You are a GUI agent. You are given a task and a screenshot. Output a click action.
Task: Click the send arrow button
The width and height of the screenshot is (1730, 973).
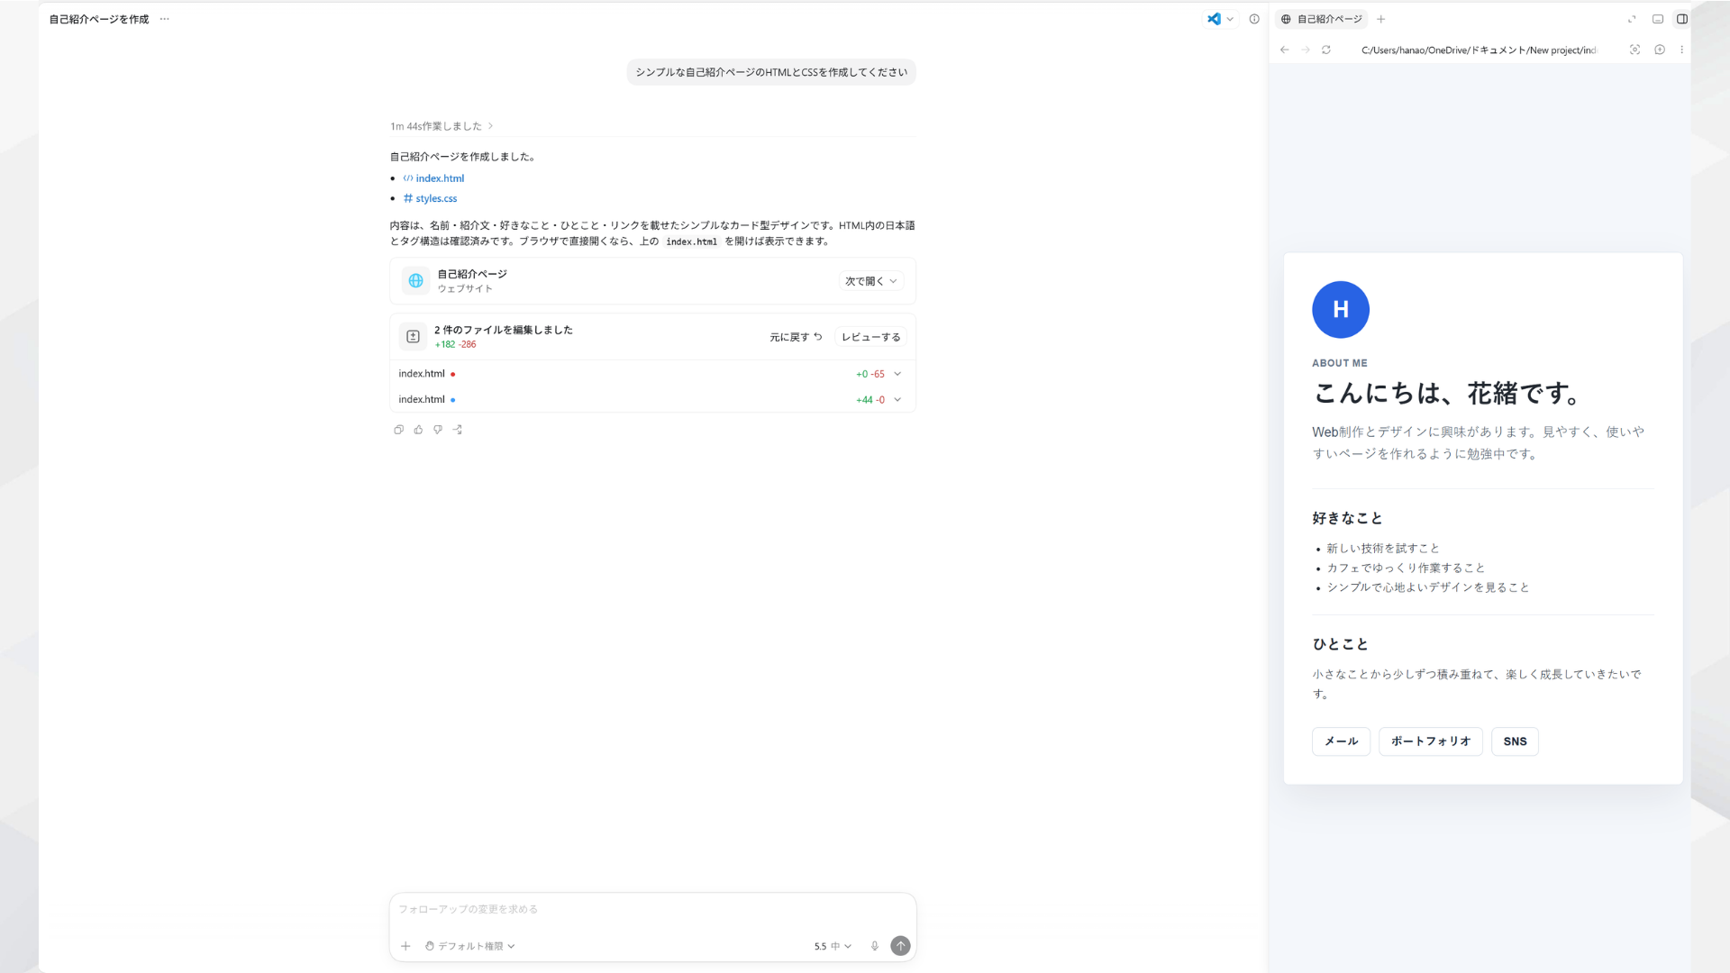tap(900, 946)
